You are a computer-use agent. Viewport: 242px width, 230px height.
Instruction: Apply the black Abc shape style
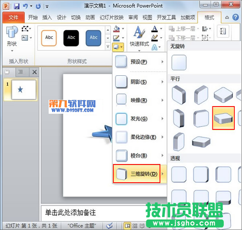71,38
